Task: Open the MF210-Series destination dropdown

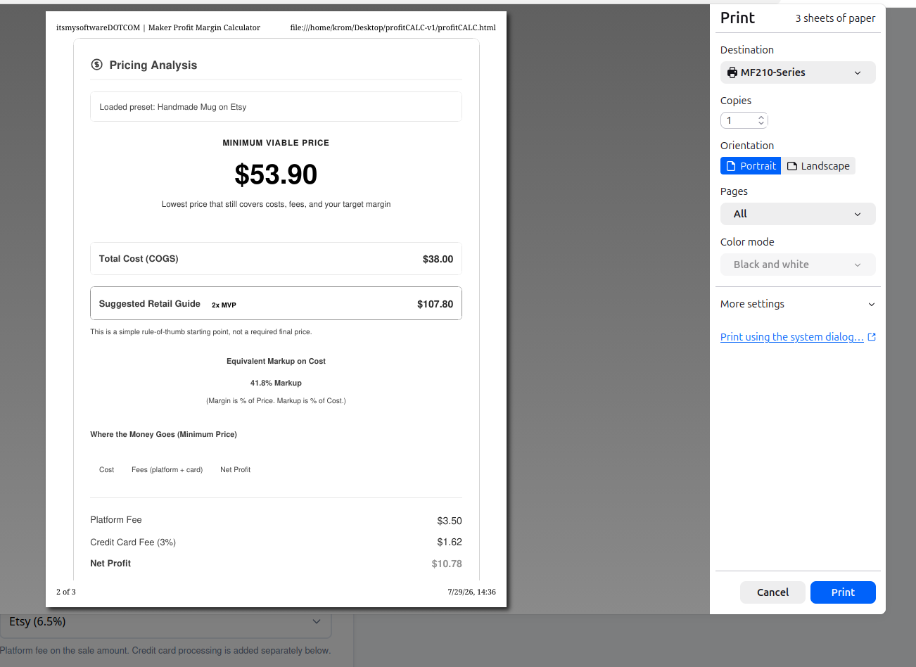Action: coord(798,72)
